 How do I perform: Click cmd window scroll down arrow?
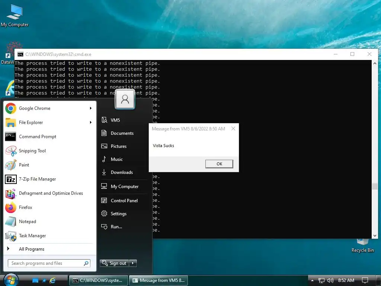pyautogui.click(x=375, y=235)
